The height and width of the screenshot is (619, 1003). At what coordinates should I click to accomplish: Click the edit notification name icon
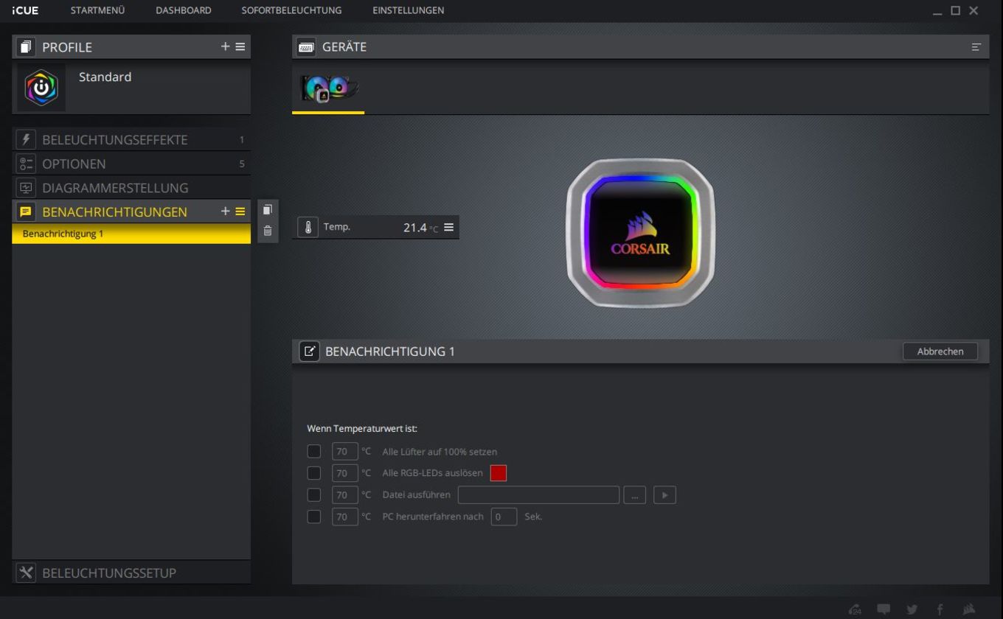pos(309,351)
